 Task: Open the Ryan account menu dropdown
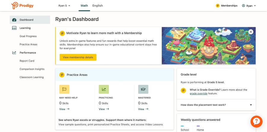pos(249,6)
